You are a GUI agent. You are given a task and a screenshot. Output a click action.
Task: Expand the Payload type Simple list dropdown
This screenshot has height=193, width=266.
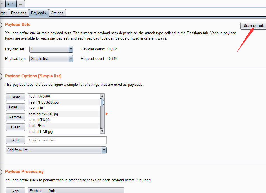(51, 59)
